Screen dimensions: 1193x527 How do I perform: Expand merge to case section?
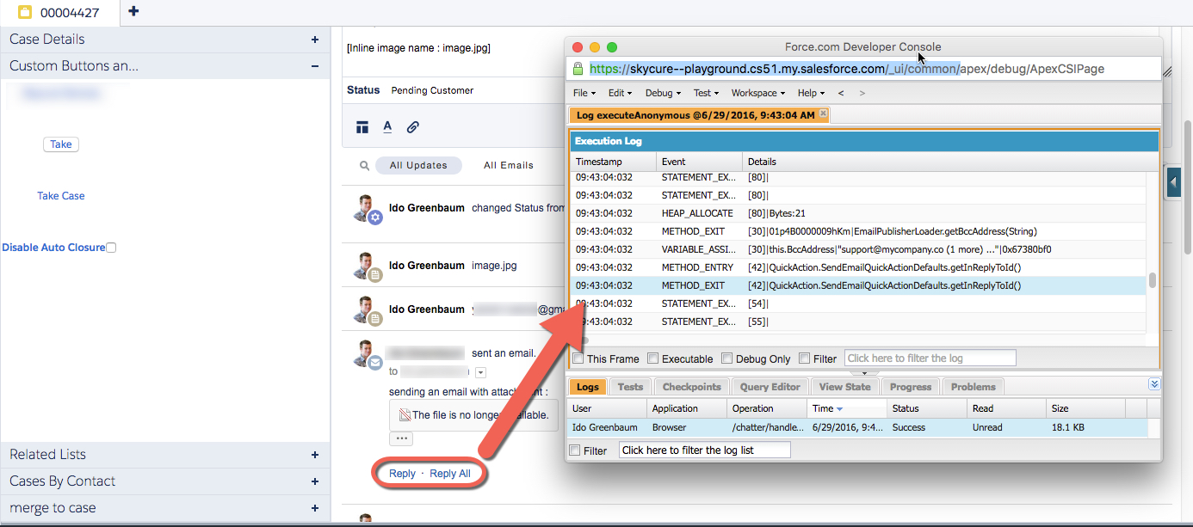point(315,508)
